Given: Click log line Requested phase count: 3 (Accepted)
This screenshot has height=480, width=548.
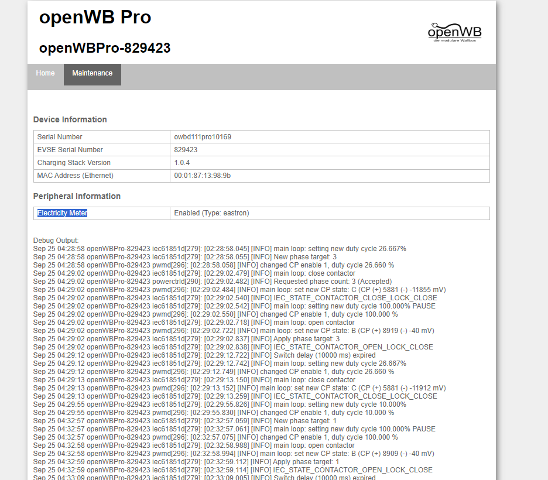Looking at the screenshot, I should coord(213,282).
